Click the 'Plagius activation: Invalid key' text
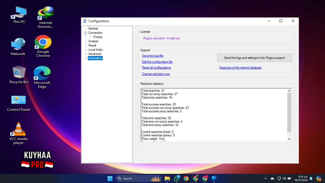Screen dimensions: 325x183 tap(162, 38)
